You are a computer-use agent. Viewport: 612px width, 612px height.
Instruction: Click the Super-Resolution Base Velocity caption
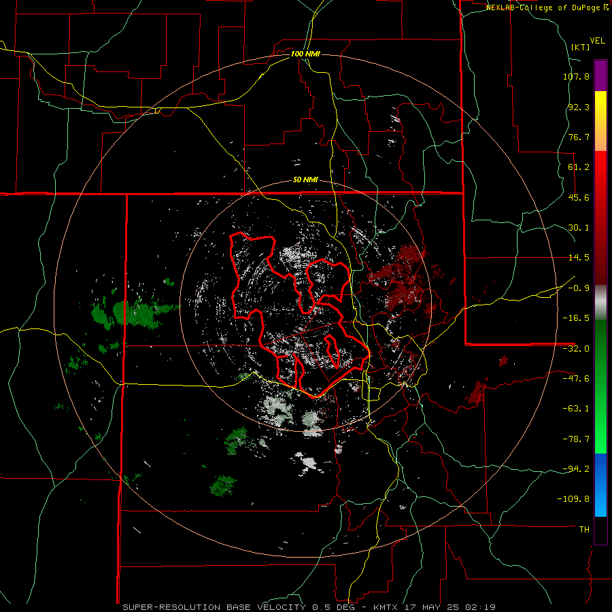pos(309,607)
